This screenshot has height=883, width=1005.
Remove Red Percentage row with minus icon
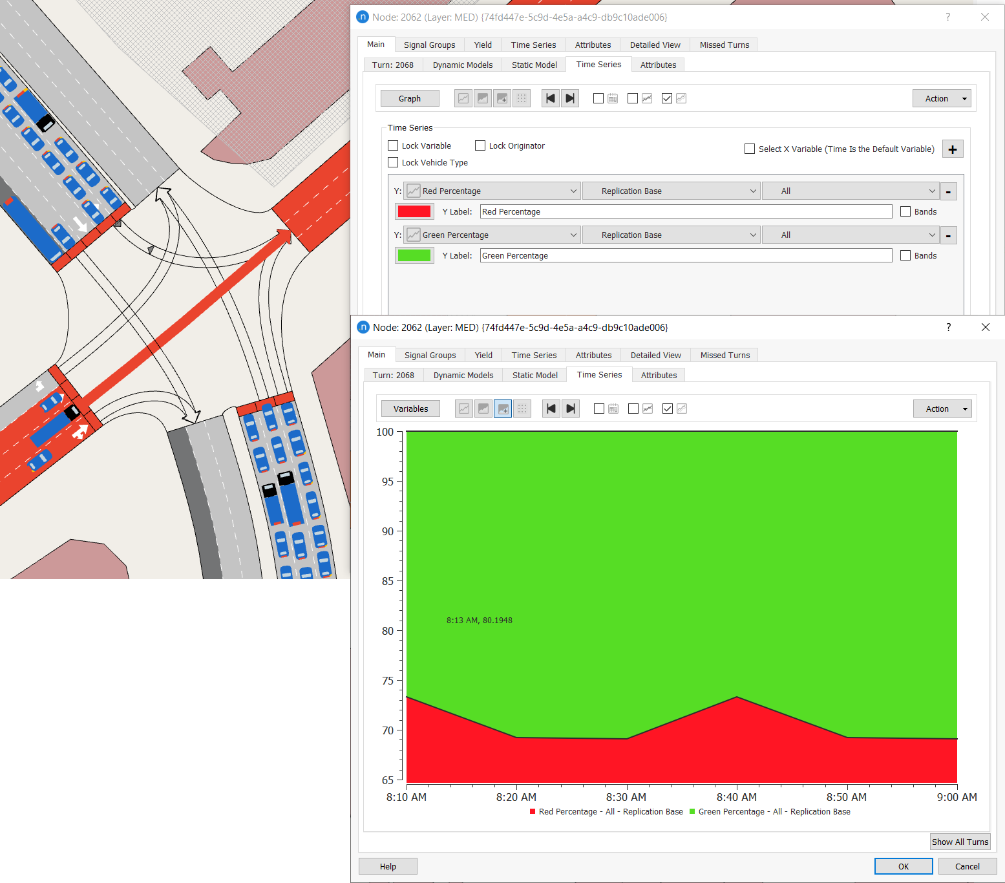(x=948, y=191)
